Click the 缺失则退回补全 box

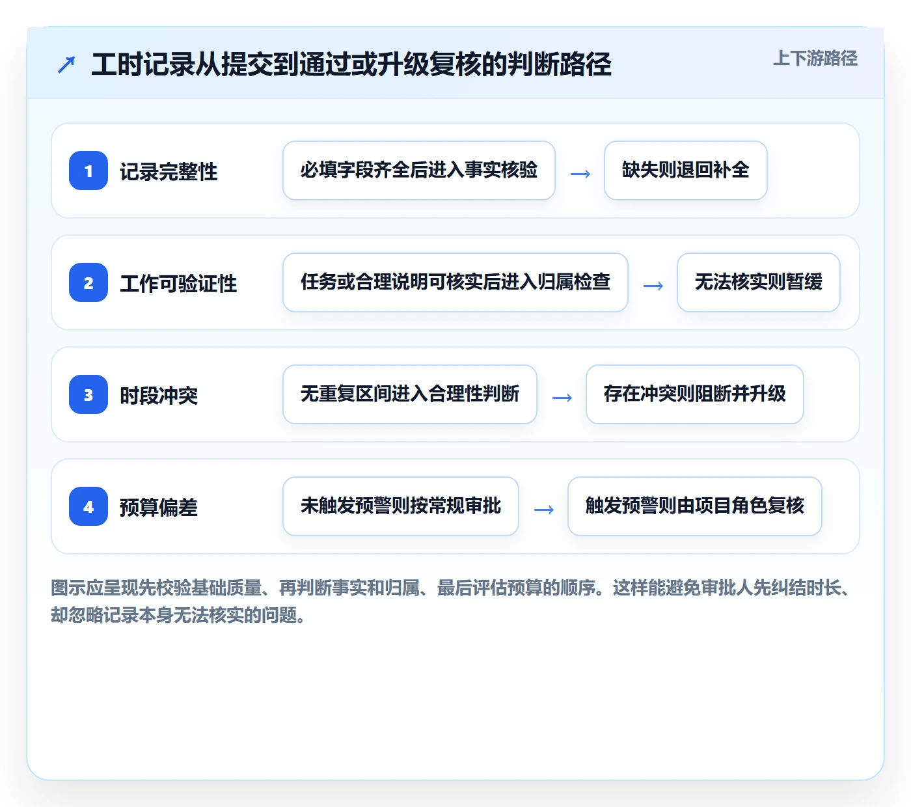(686, 171)
